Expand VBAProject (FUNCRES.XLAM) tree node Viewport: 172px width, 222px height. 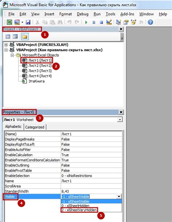pos(6,45)
